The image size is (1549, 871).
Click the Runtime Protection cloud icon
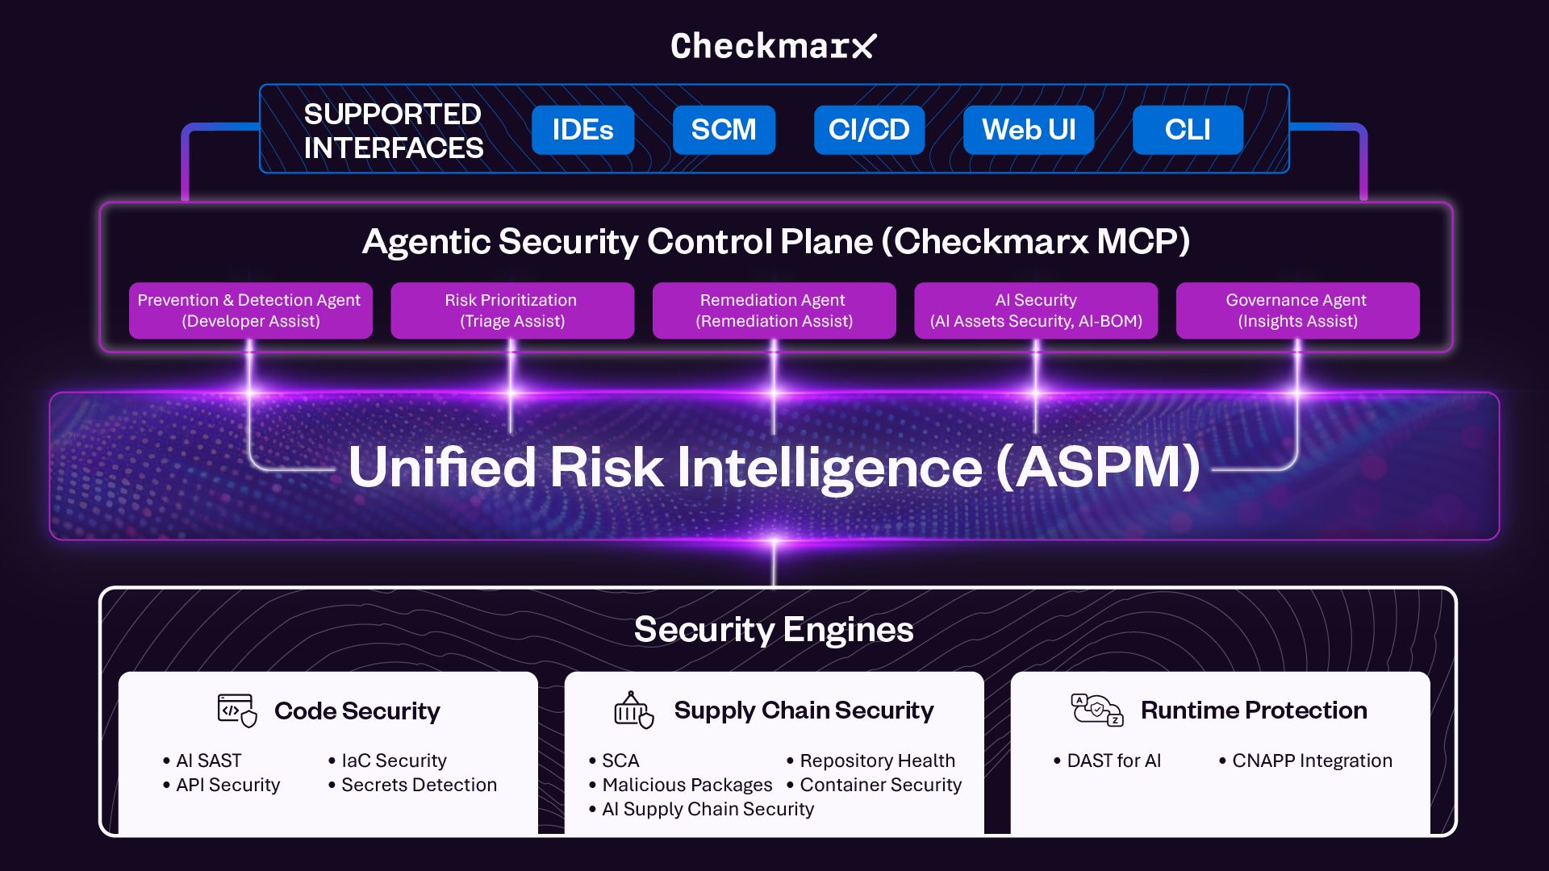pyautogui.click(x=1097, y=710)
